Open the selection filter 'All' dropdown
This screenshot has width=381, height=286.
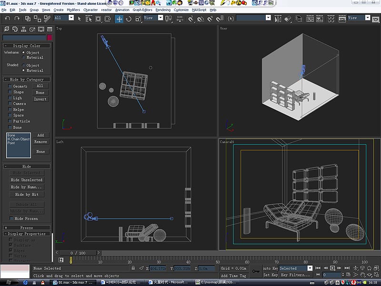point(71,18)
